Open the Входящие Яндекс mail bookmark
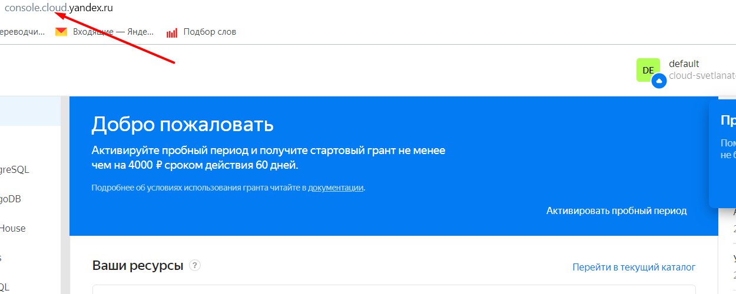The image size is (736, 294). click(104, 32)
